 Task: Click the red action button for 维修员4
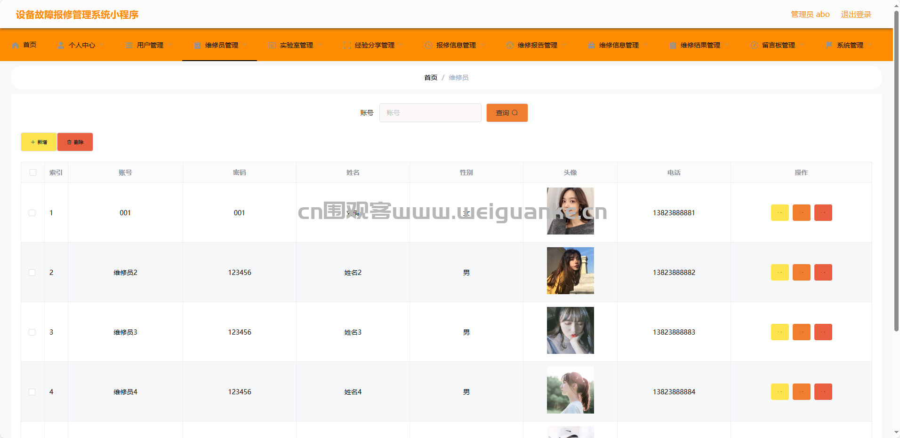pyautogui.click(x=823, y=392)
